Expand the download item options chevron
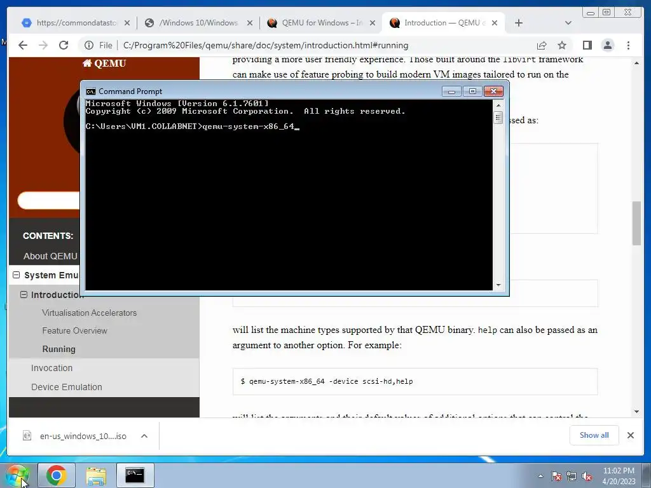The image size is (651, 488). (x=144, y=436)
